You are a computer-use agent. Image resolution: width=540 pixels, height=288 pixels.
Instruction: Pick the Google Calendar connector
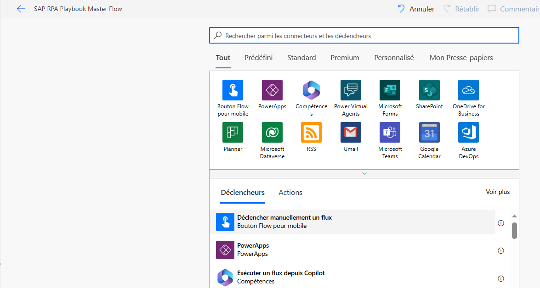pos(429,133)
